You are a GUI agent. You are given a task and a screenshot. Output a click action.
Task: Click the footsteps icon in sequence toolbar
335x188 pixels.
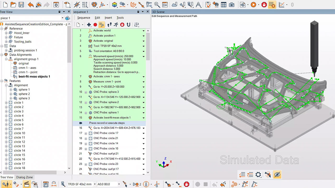[109, 25]
